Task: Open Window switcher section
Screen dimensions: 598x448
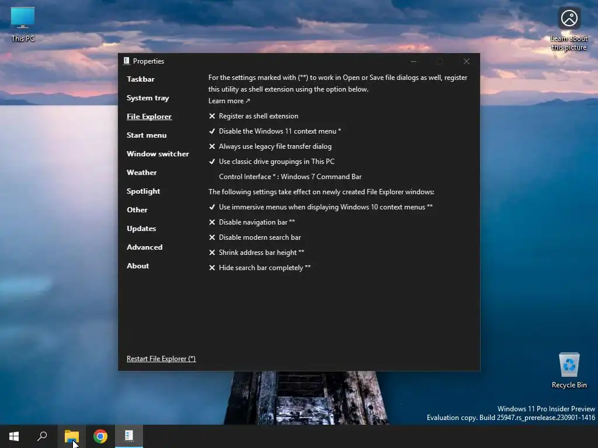Action: coord(158,154)
